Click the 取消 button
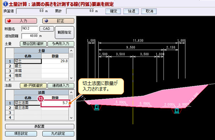This screenshot has height=140, width=215. coord(149,11)
